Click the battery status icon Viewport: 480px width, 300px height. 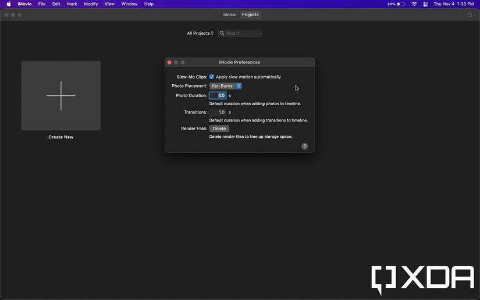401,4
